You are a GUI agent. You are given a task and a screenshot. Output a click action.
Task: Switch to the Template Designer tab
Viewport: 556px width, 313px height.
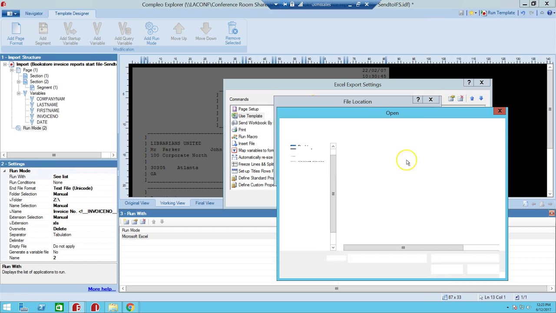tap(72, 13)
